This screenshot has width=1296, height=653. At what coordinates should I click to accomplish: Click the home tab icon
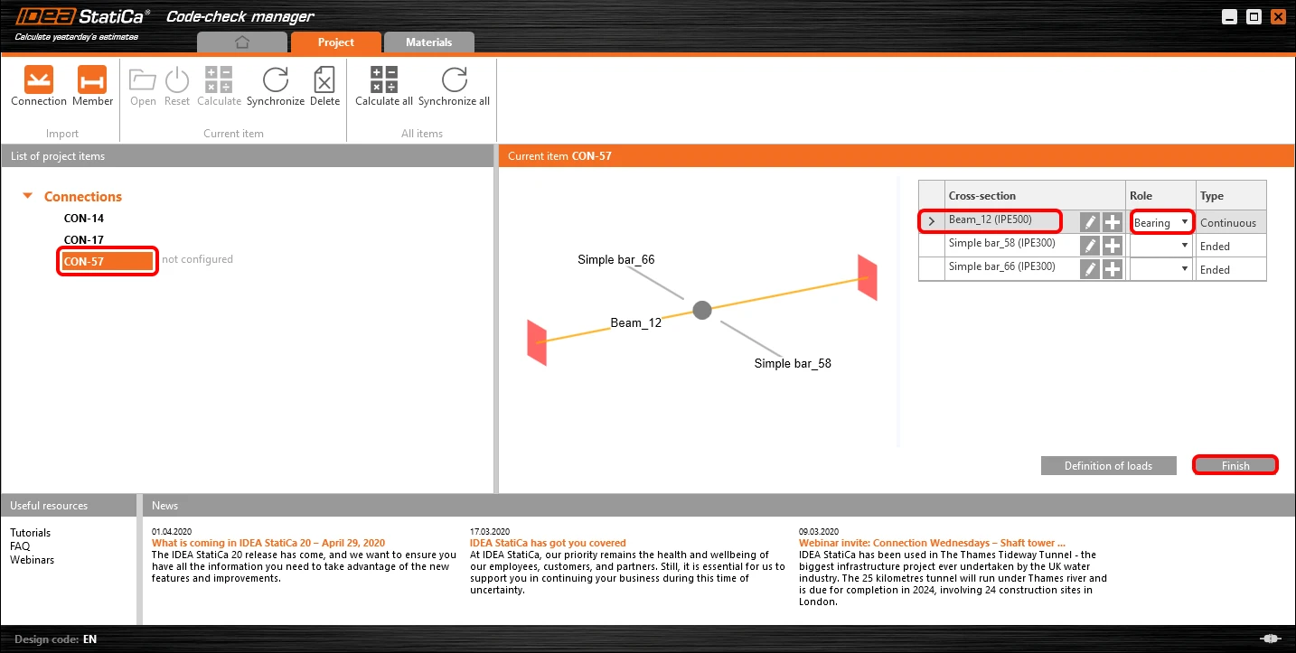click(x=241, y=42)
